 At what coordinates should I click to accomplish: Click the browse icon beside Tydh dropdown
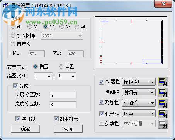pos(163,114)
